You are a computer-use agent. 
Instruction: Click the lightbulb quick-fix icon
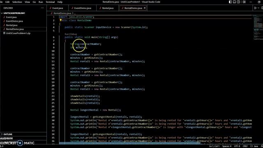tap(60, 20)
